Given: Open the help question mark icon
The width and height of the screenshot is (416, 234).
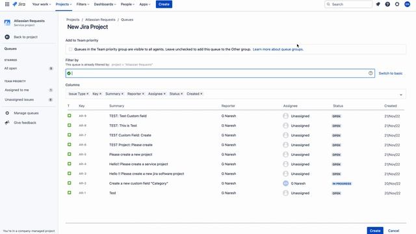Looking at the screenshot, I should [x=387, y=5].
